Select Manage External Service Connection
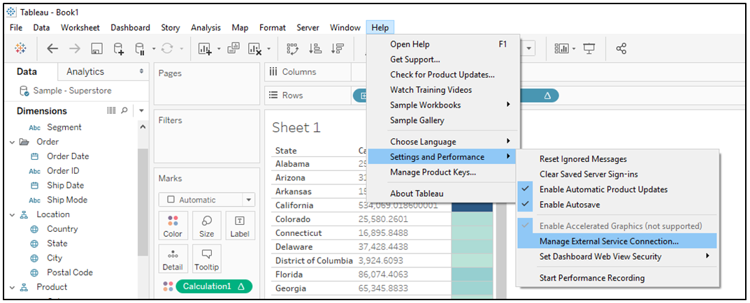The height and width of the screenshot is (303, 750). pos(609,242)
